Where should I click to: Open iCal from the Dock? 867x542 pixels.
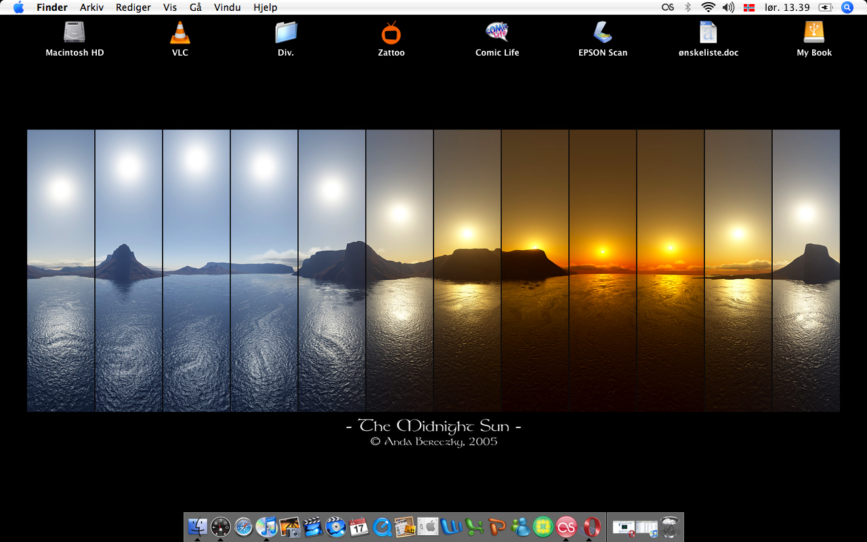click(359, 526)
